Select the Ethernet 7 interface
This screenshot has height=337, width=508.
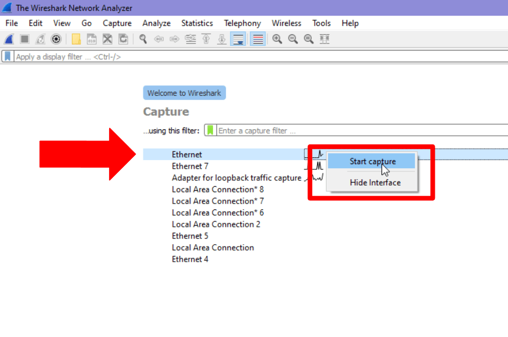(190, 166)
